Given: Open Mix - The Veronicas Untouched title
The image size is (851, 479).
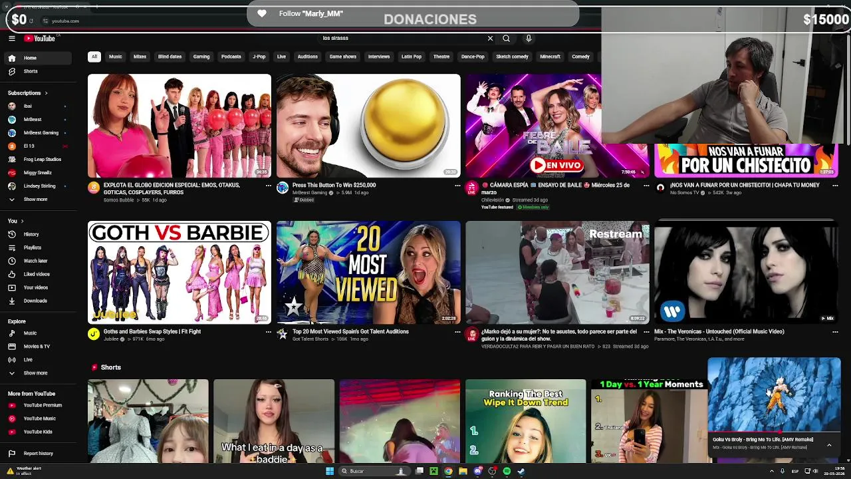Looking at the screenshot, I should (719, 331).
